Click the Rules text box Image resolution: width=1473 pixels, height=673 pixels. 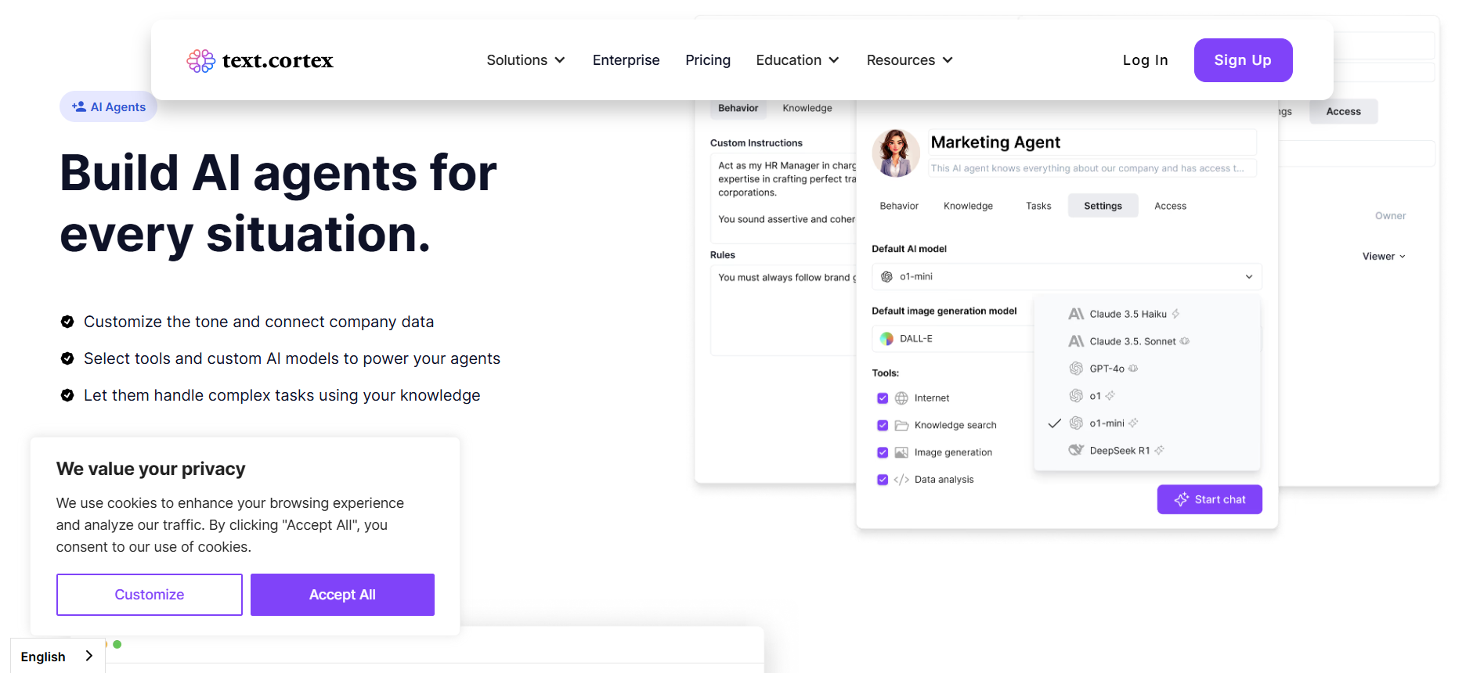(784, 311)
